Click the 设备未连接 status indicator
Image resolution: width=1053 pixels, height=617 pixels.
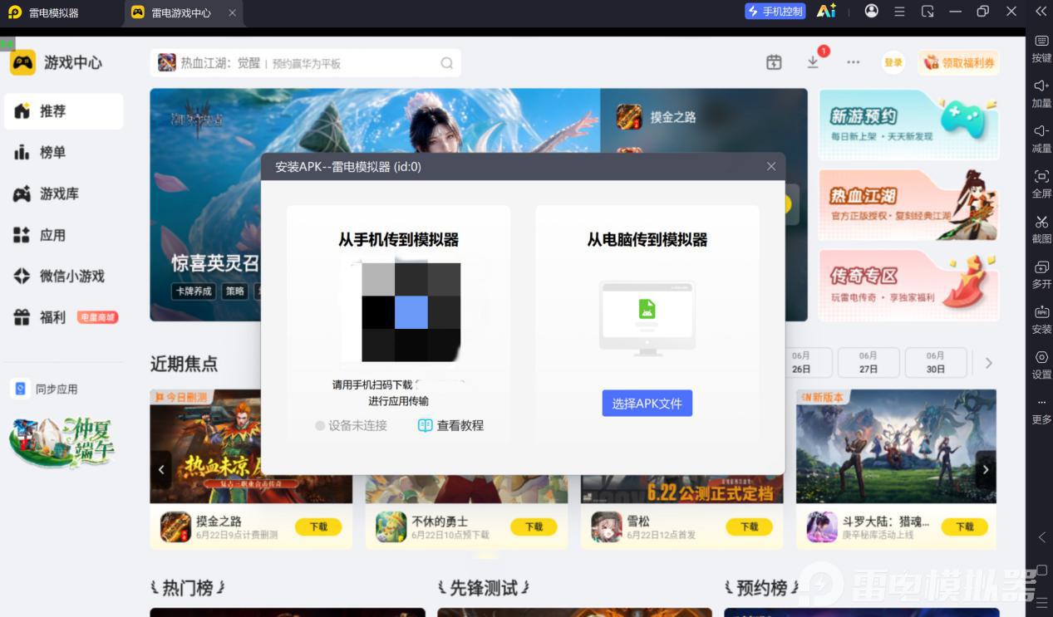tap(352, 425)
